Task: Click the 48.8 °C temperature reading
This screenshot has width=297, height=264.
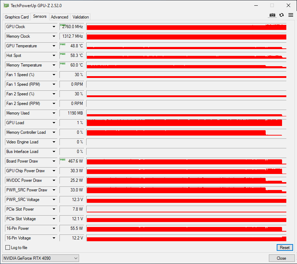Action: point(72,46)
